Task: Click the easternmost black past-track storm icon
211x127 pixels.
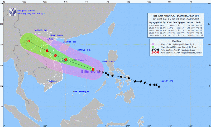Action: click(x=159, y=87)
